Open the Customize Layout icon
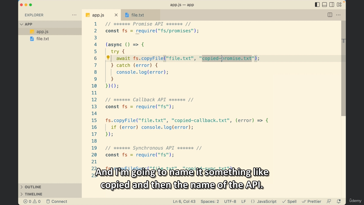Image resolution: width=364 pixels, height=205 pixels. (339, 5)
